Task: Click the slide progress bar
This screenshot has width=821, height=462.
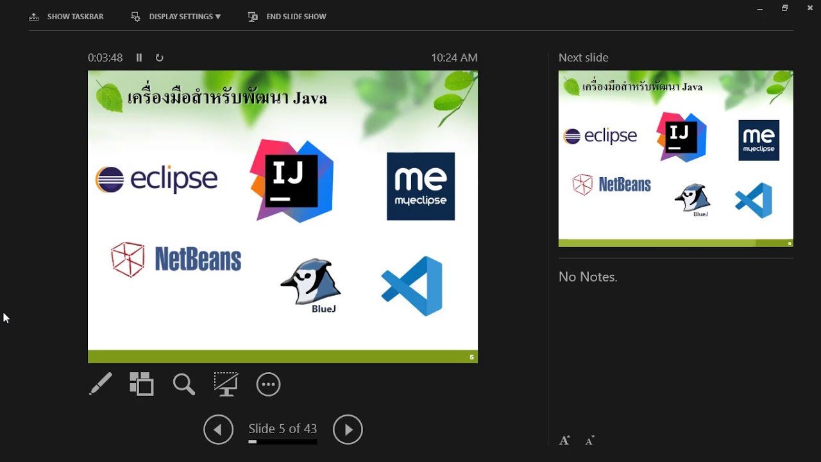Action: click(x=283, y=441)
